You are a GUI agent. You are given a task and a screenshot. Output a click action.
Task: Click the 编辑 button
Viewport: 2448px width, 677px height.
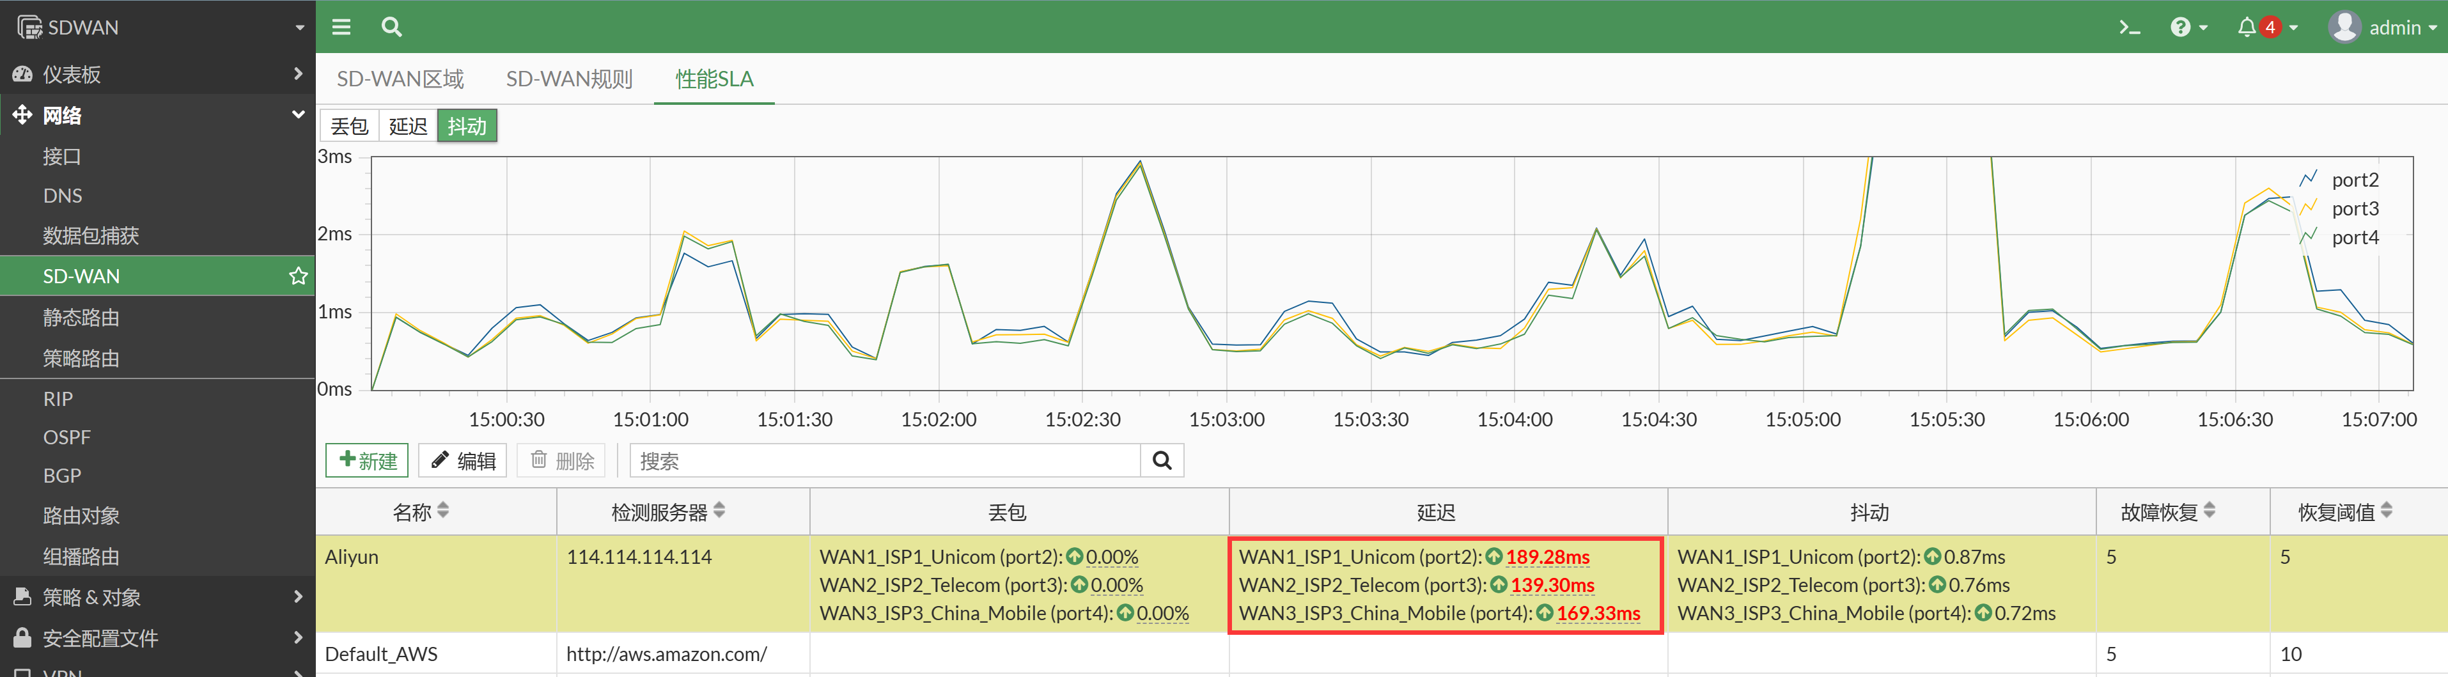pos(463,461)
